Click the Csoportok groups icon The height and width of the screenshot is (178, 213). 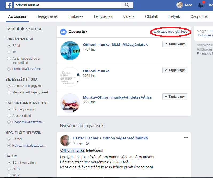[x=63, y=32]
